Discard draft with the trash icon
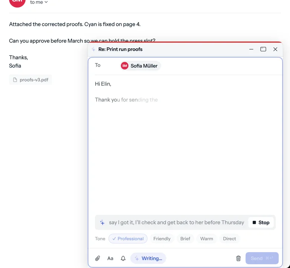 (238, 258)
